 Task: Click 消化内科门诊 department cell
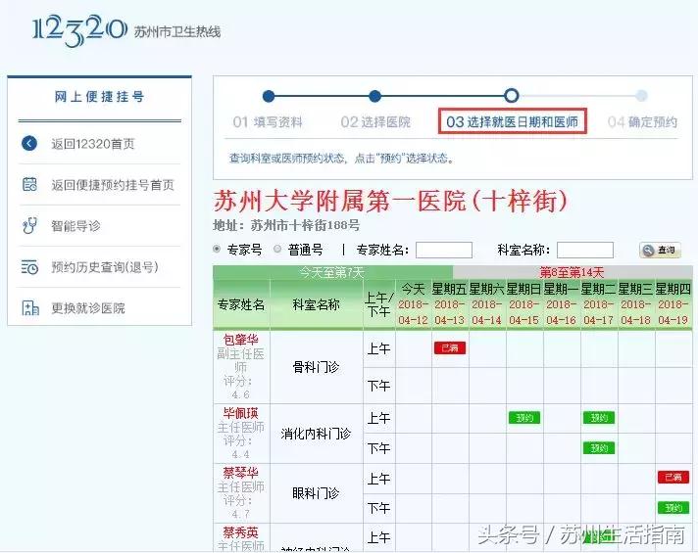pyautogui.click(x=316, y=434)
